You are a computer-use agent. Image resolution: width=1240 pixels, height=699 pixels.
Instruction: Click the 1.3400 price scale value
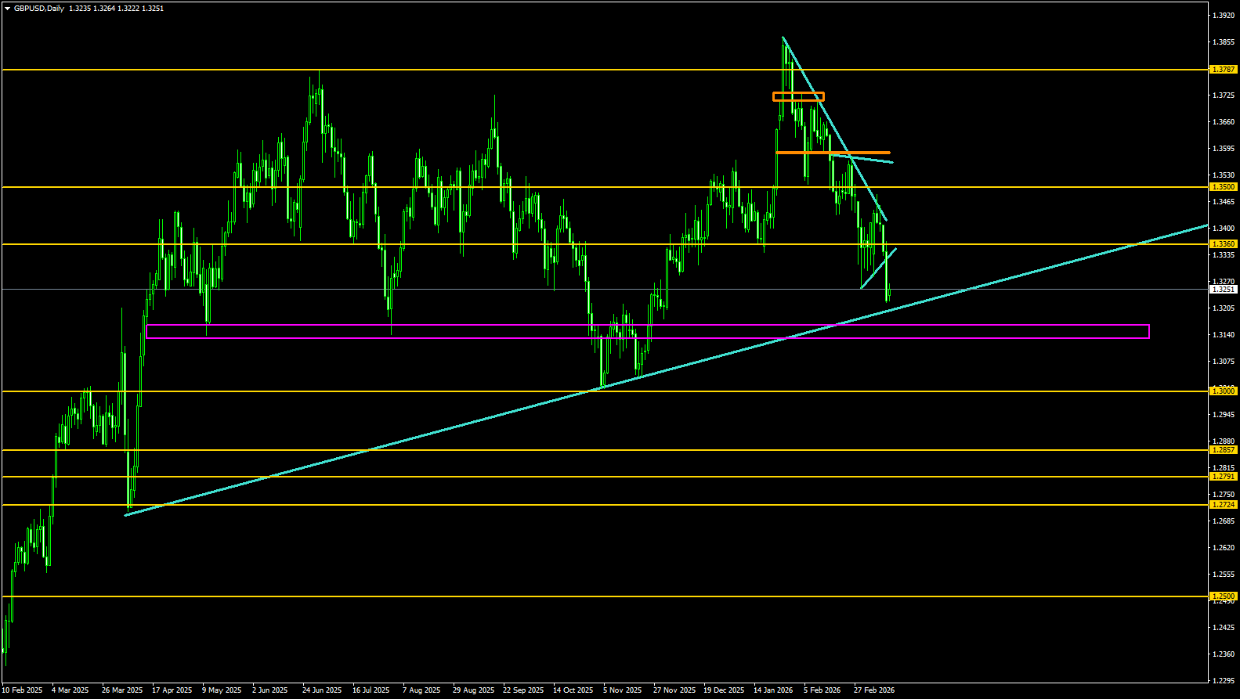1224,229
